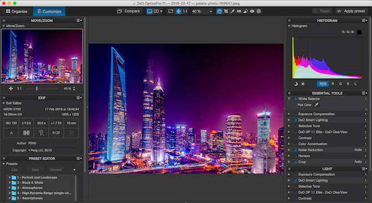Expand the Exposure Compensation section in Essential Tools

pyautogui.click(x=289, y=114)
